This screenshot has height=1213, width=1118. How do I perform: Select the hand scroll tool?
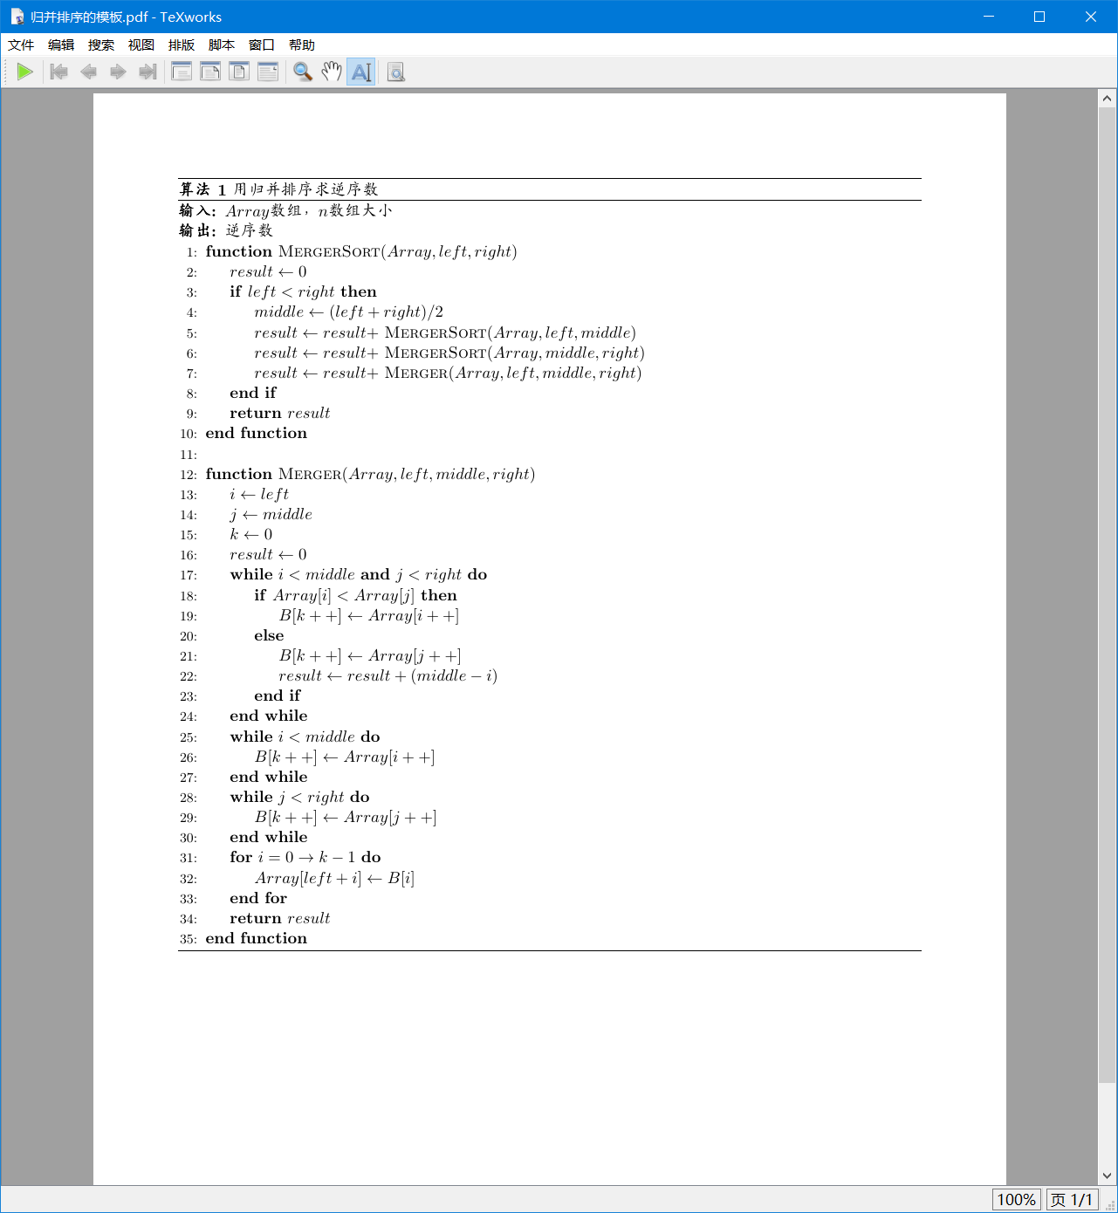click(x=332, y=72)
